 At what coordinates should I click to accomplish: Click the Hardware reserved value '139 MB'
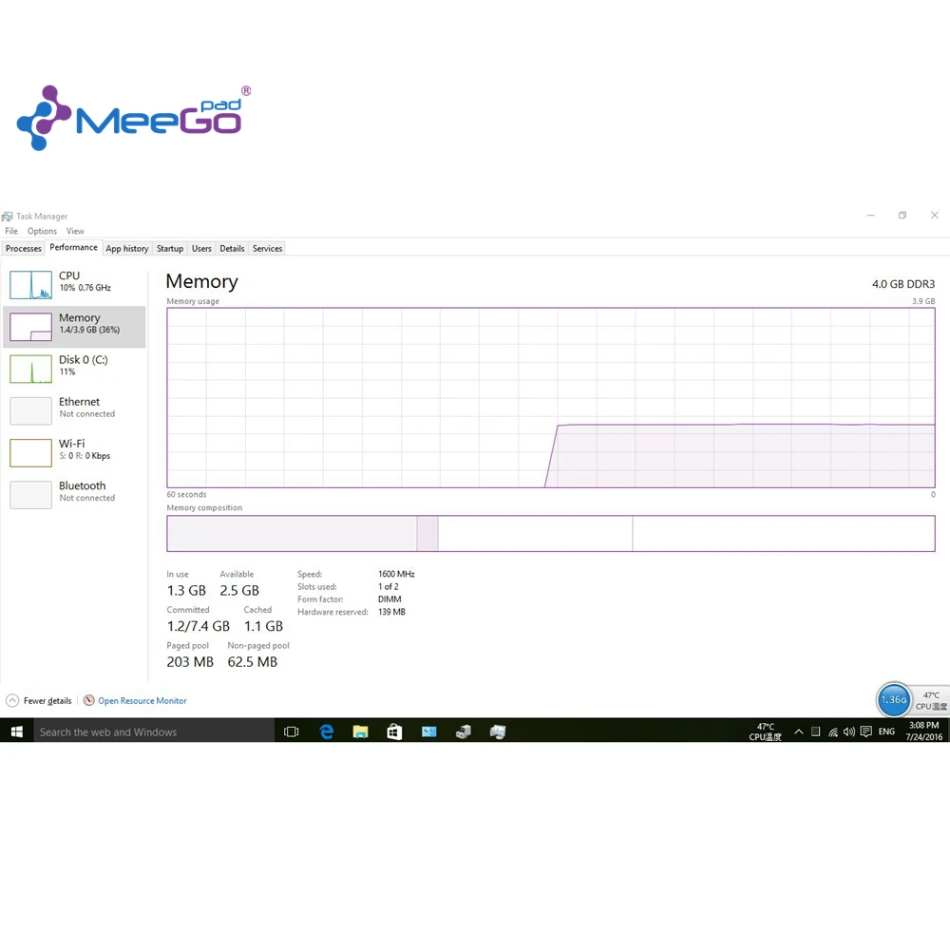coord(391,612)
